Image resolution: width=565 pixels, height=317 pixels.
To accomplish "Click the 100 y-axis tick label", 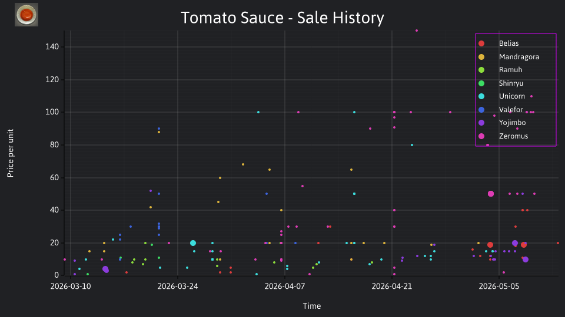I will [52, 112].
